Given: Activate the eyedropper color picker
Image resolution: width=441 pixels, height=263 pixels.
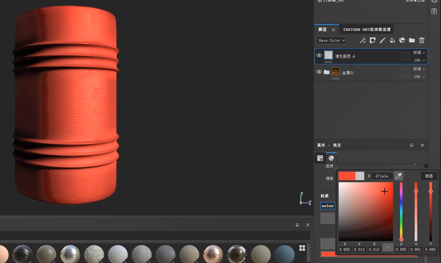Looking at the screenshot, I should tap(398, 176).
